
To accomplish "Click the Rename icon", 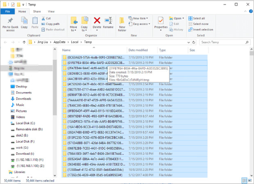I will 108,20.
